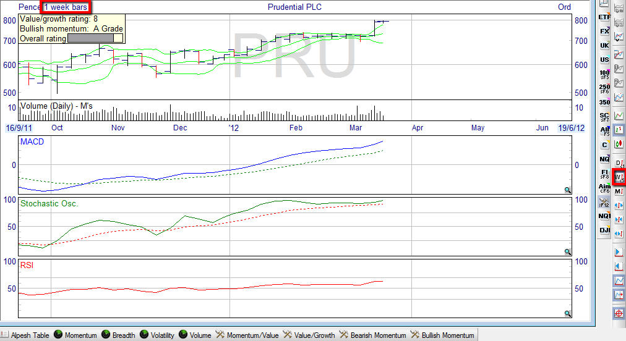Click the Stochastic Osc. label
Viewport: 626px width, 341px height.
49,203
